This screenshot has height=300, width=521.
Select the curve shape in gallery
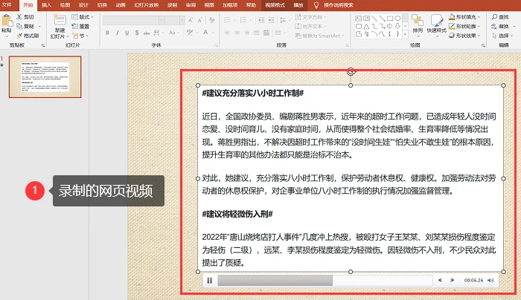[x=382, y=34]
